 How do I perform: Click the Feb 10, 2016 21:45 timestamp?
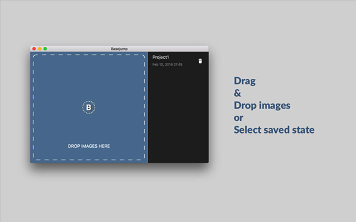pyautogui.click(x=167, y=65)
